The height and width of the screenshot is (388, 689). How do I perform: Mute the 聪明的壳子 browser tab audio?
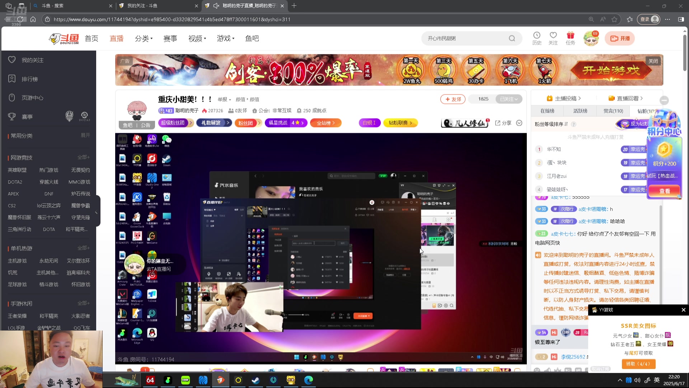click(216, 6)
